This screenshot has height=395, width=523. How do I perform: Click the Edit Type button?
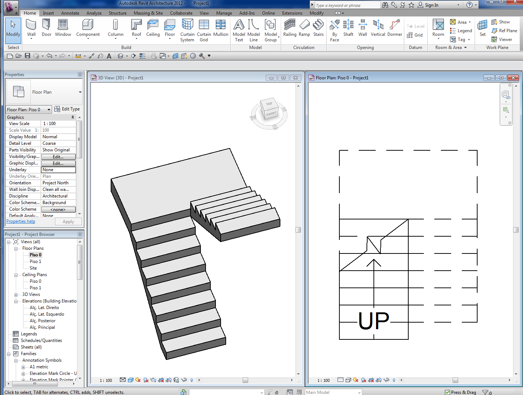pos(67,109)
